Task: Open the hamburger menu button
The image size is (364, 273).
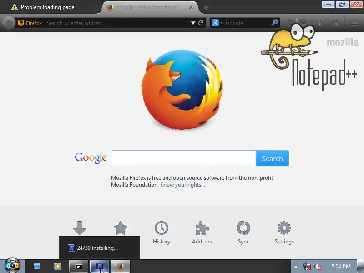Action: [x=354, y=23]
